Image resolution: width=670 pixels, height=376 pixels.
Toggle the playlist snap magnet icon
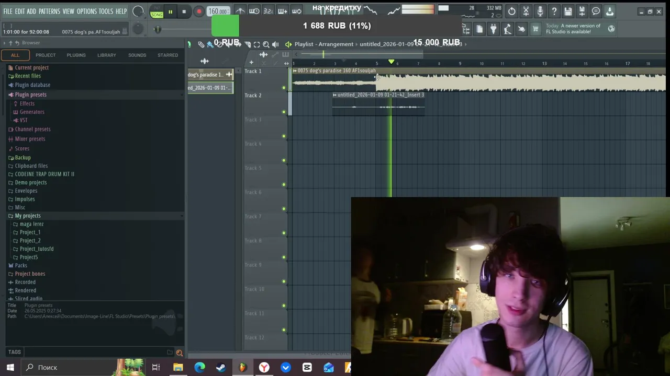pyautogui.click(x=189, y=44)
